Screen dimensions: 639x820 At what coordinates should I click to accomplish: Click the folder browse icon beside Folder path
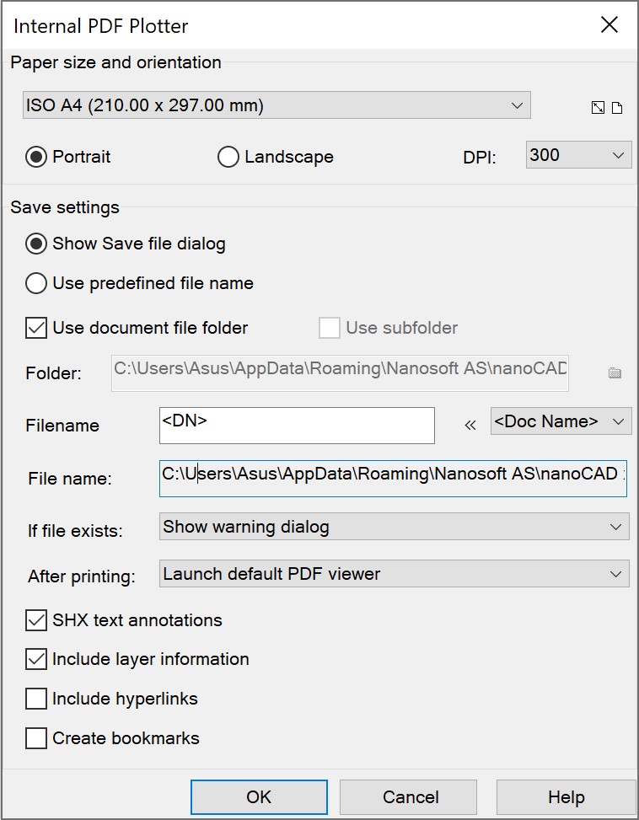coord(615,372)
